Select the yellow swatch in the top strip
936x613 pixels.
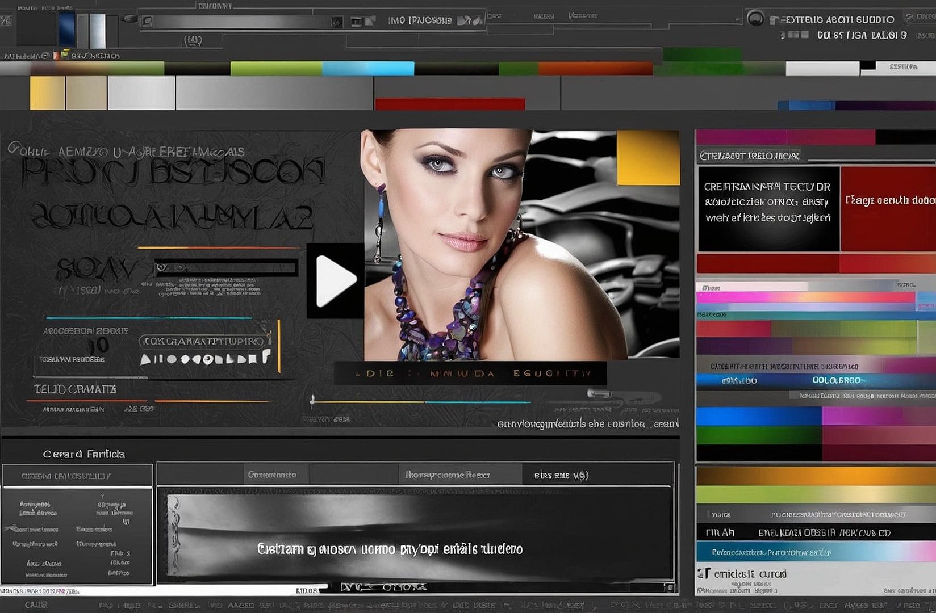click(48, 93)
